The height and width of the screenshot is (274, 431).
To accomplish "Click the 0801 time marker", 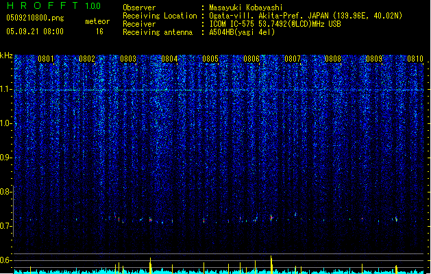I will point(46,59).
